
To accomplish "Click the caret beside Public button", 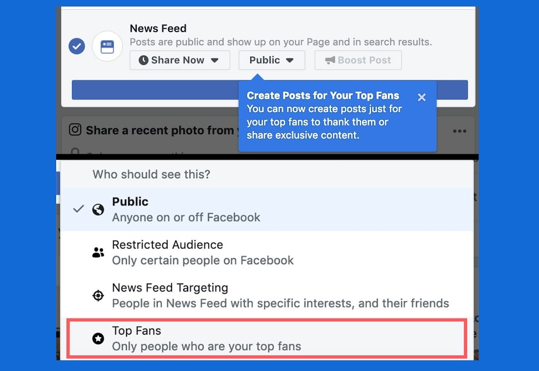I will 290,61.
